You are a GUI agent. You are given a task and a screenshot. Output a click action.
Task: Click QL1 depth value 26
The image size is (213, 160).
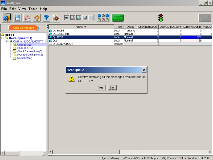click(x=192, y=41)
